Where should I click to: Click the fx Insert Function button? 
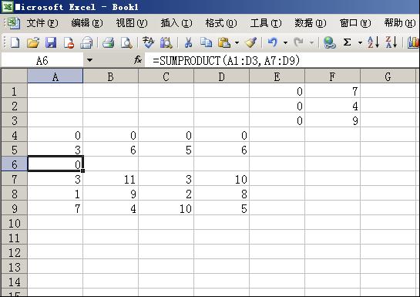tap(138, 60)
